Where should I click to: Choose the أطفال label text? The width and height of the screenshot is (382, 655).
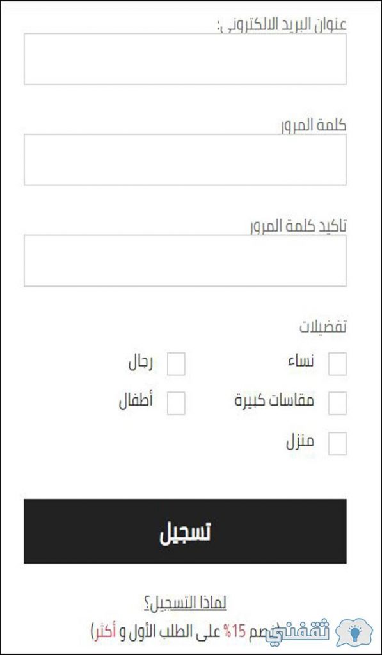coord(136,401)
